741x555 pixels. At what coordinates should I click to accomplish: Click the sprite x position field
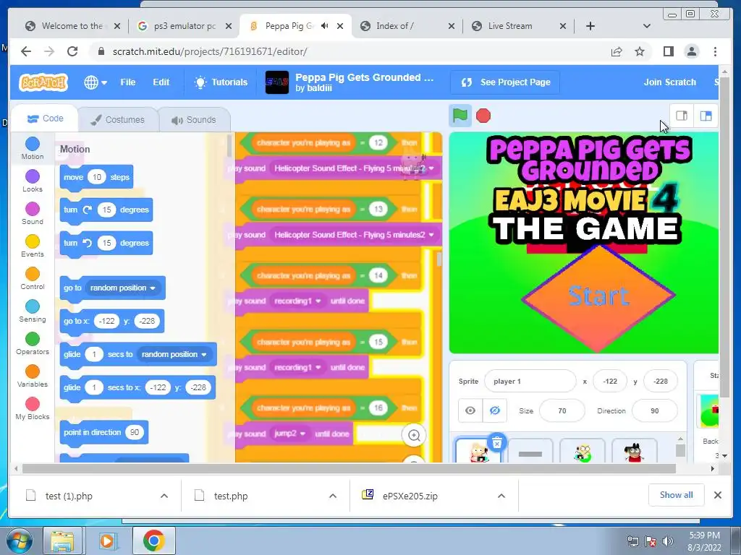point(610,382)
